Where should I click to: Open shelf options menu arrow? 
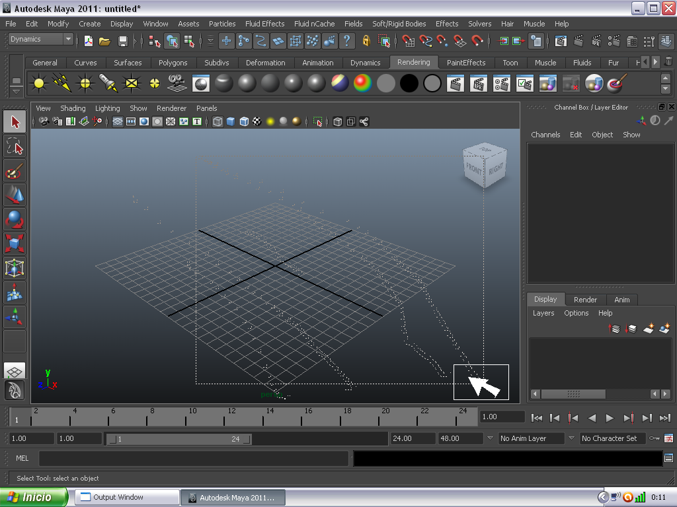click(16, 91)
